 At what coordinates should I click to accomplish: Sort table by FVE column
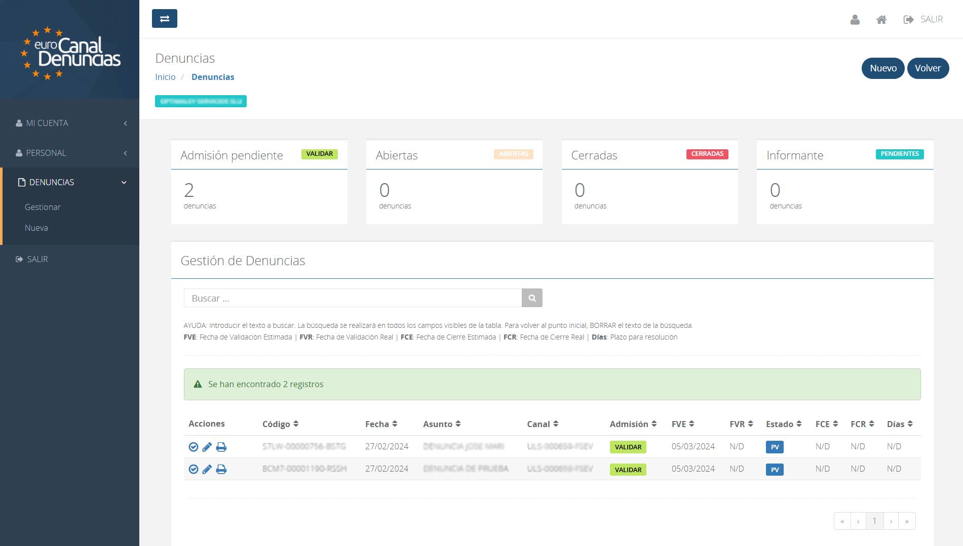tap(683, 424)
